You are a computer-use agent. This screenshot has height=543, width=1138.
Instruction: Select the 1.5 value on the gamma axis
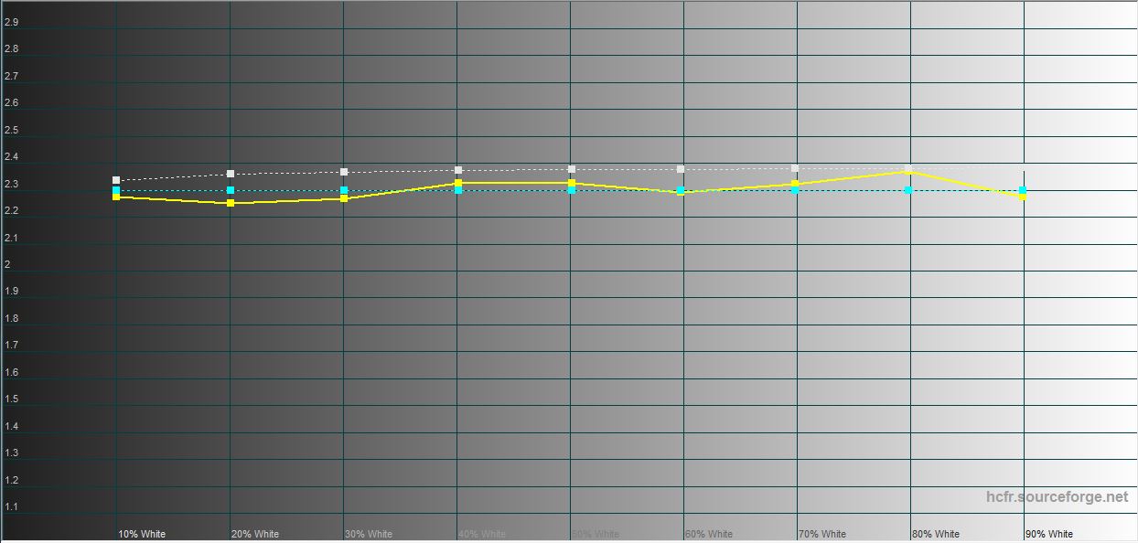point(12,399)
